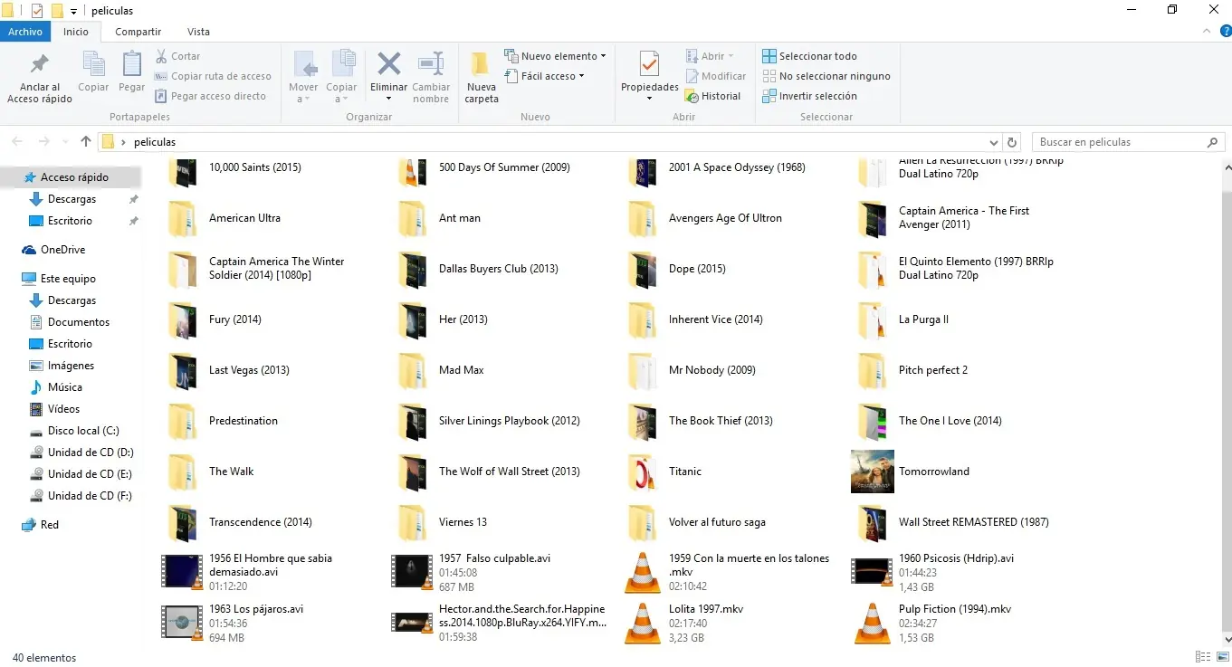Expand the Nuevo elemento dropdown

coord(603,56)
